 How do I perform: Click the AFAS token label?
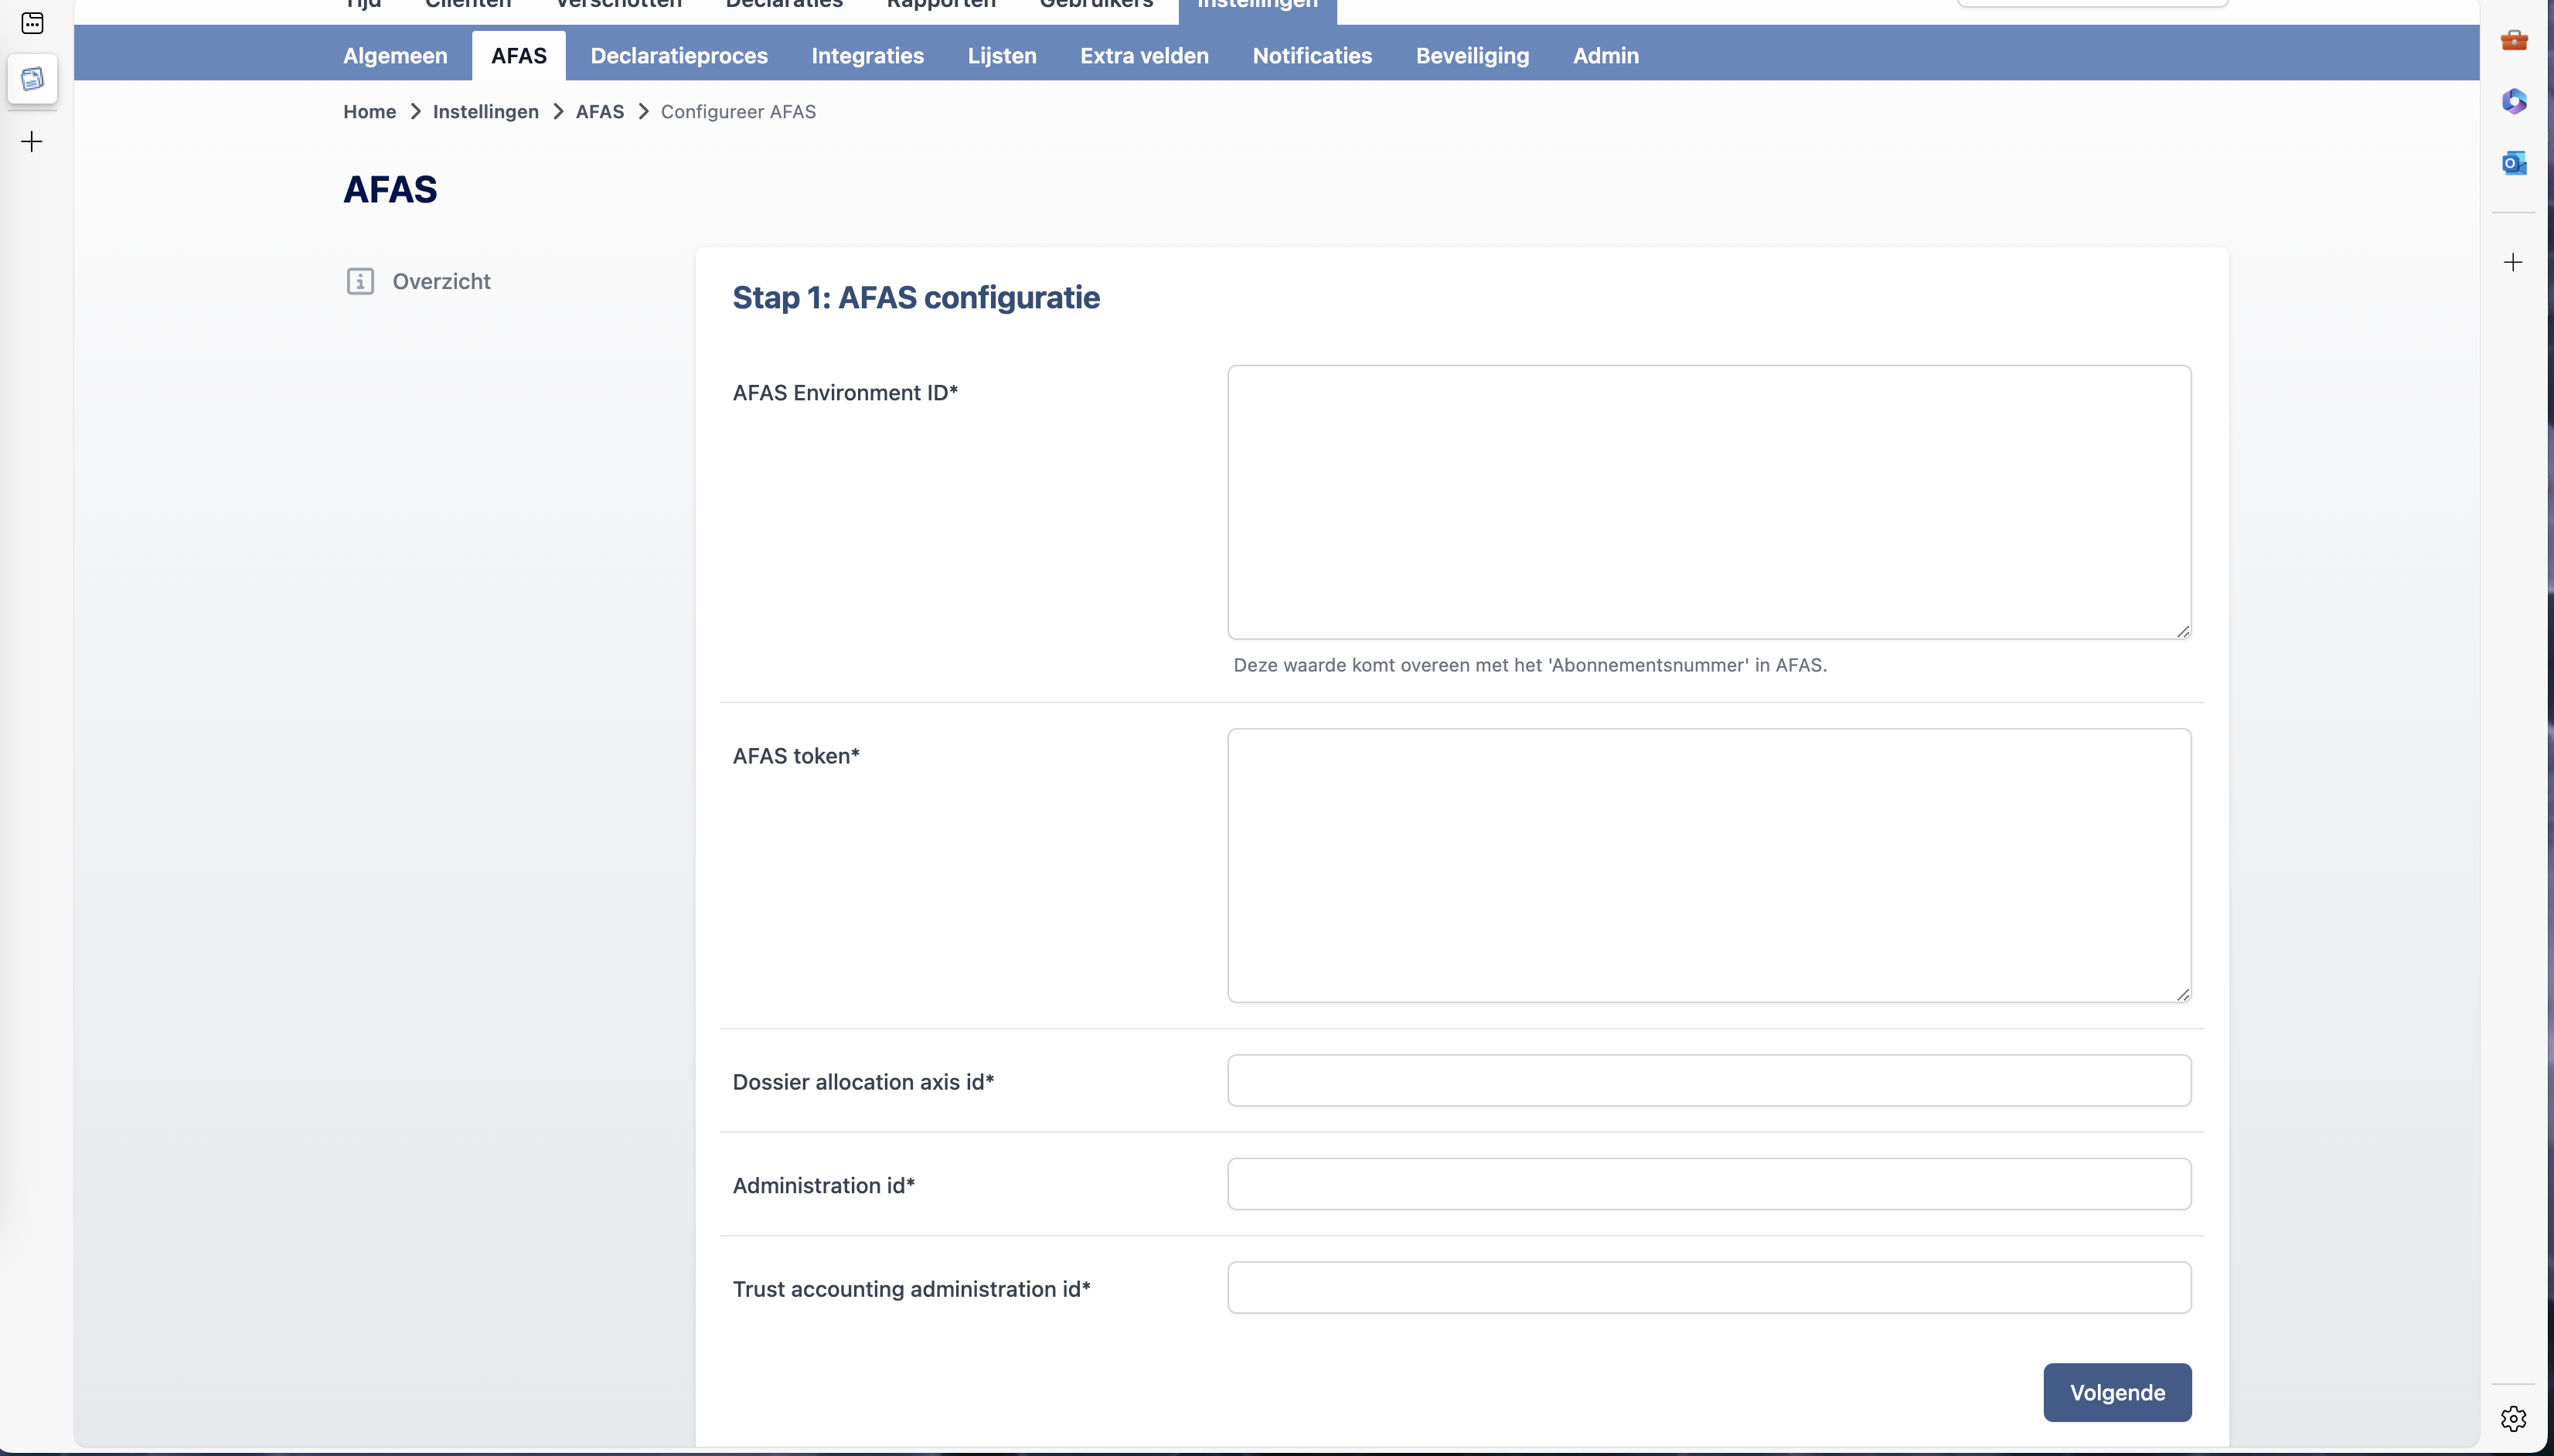point(796,756)
